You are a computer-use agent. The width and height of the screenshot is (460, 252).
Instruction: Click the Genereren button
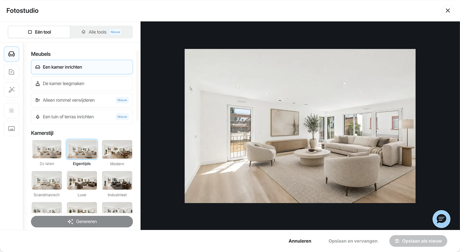click(x=82, y=222)
